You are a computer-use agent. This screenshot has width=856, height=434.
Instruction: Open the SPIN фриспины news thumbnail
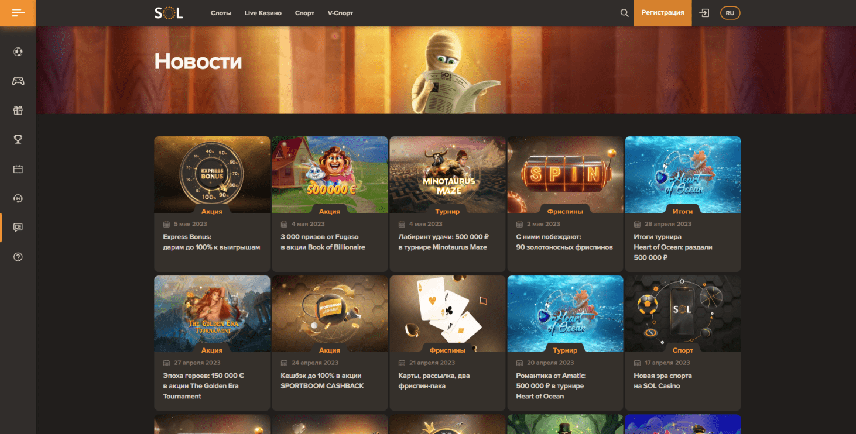coord(565,175)
